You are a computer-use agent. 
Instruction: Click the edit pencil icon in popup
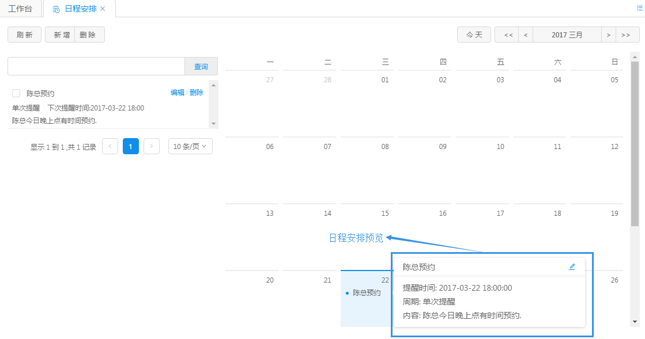click(572, 266)
